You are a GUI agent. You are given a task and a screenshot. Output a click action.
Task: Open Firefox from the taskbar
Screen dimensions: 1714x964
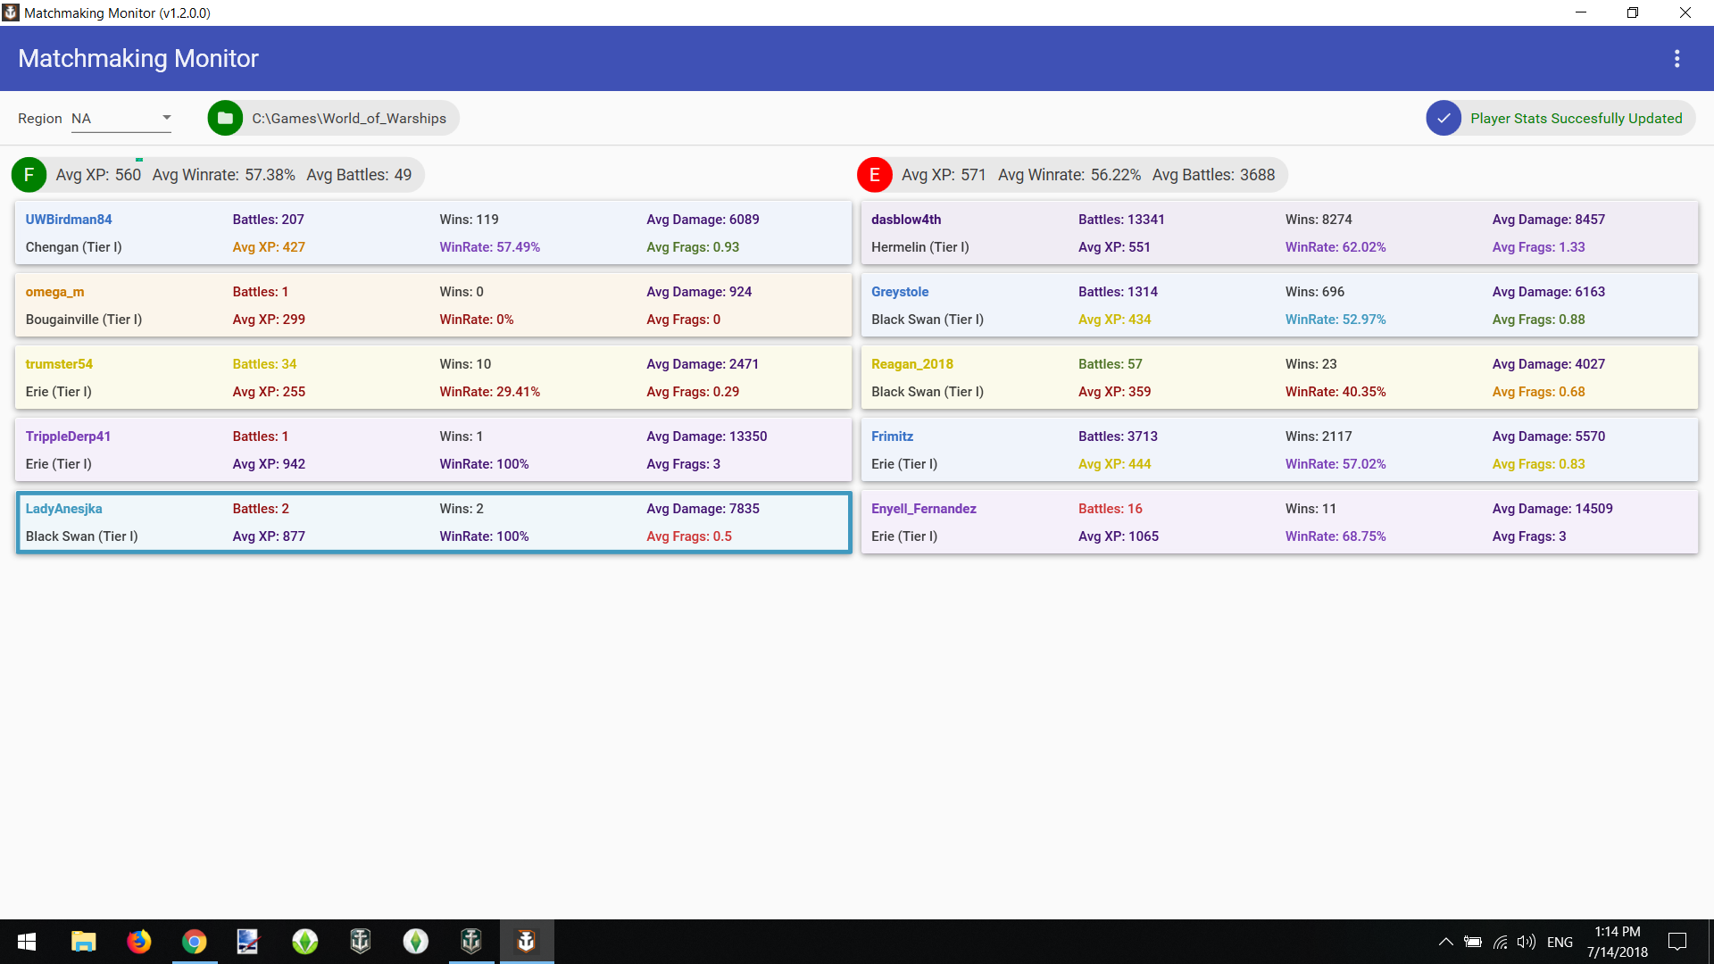pyautogui.click(x=138, y=942)
